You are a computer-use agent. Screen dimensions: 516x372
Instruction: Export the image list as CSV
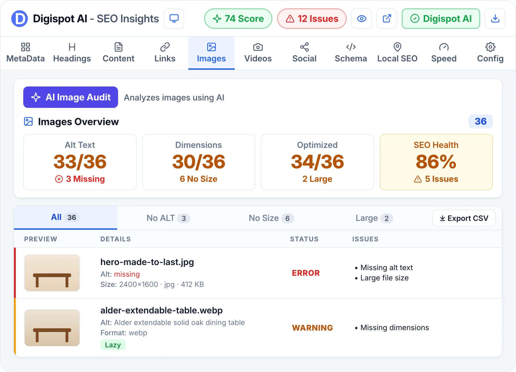(464, 218)
